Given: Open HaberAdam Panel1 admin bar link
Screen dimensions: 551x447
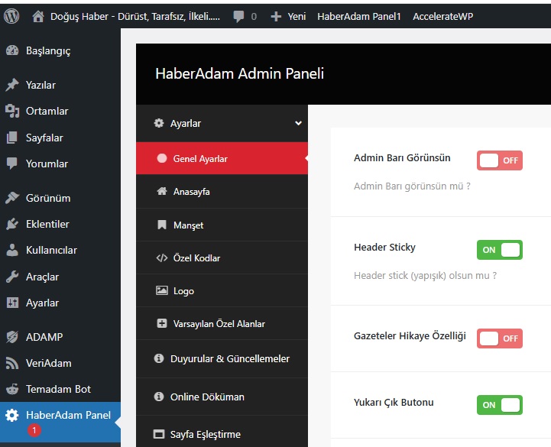Looking at the screenshot, I should 358,17.
